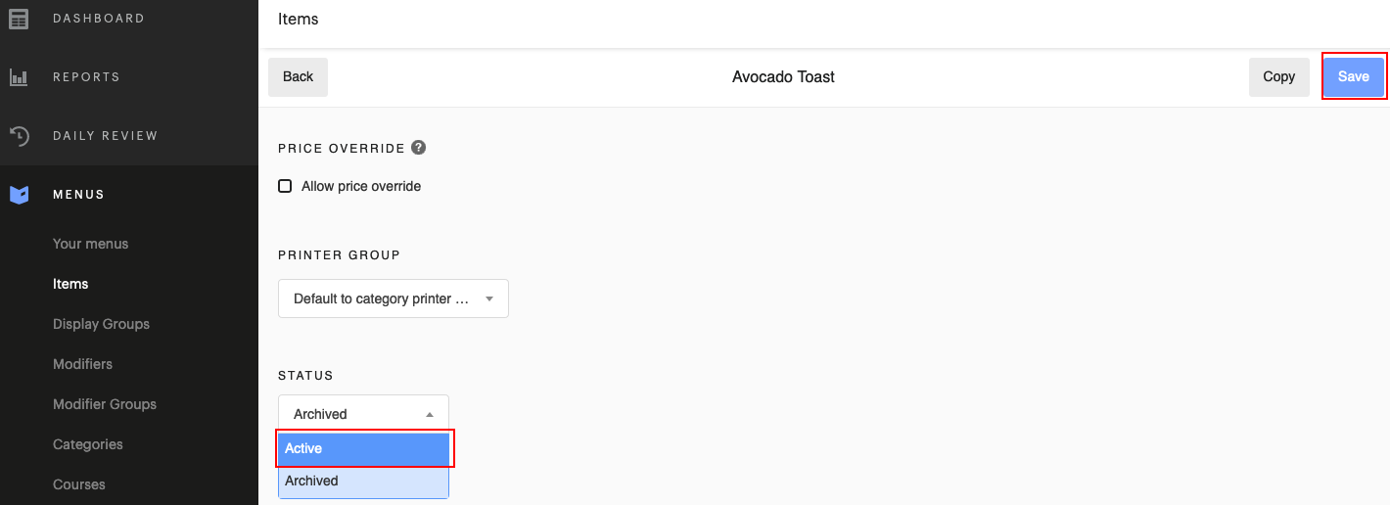The image size is (1390, 505).
Task: Navigate to Modifier Groups
Action: point(105,404)
